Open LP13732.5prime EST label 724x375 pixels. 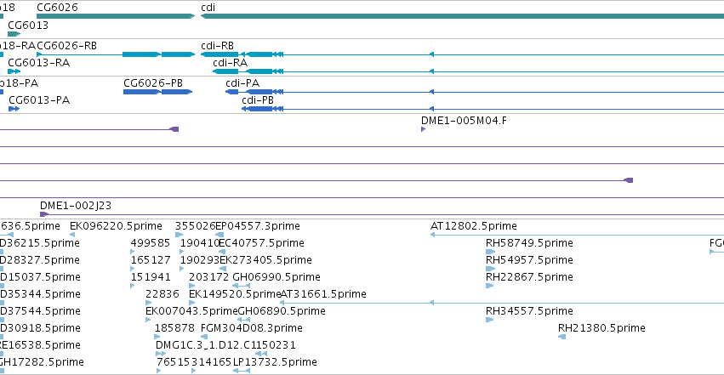point(275,362)
